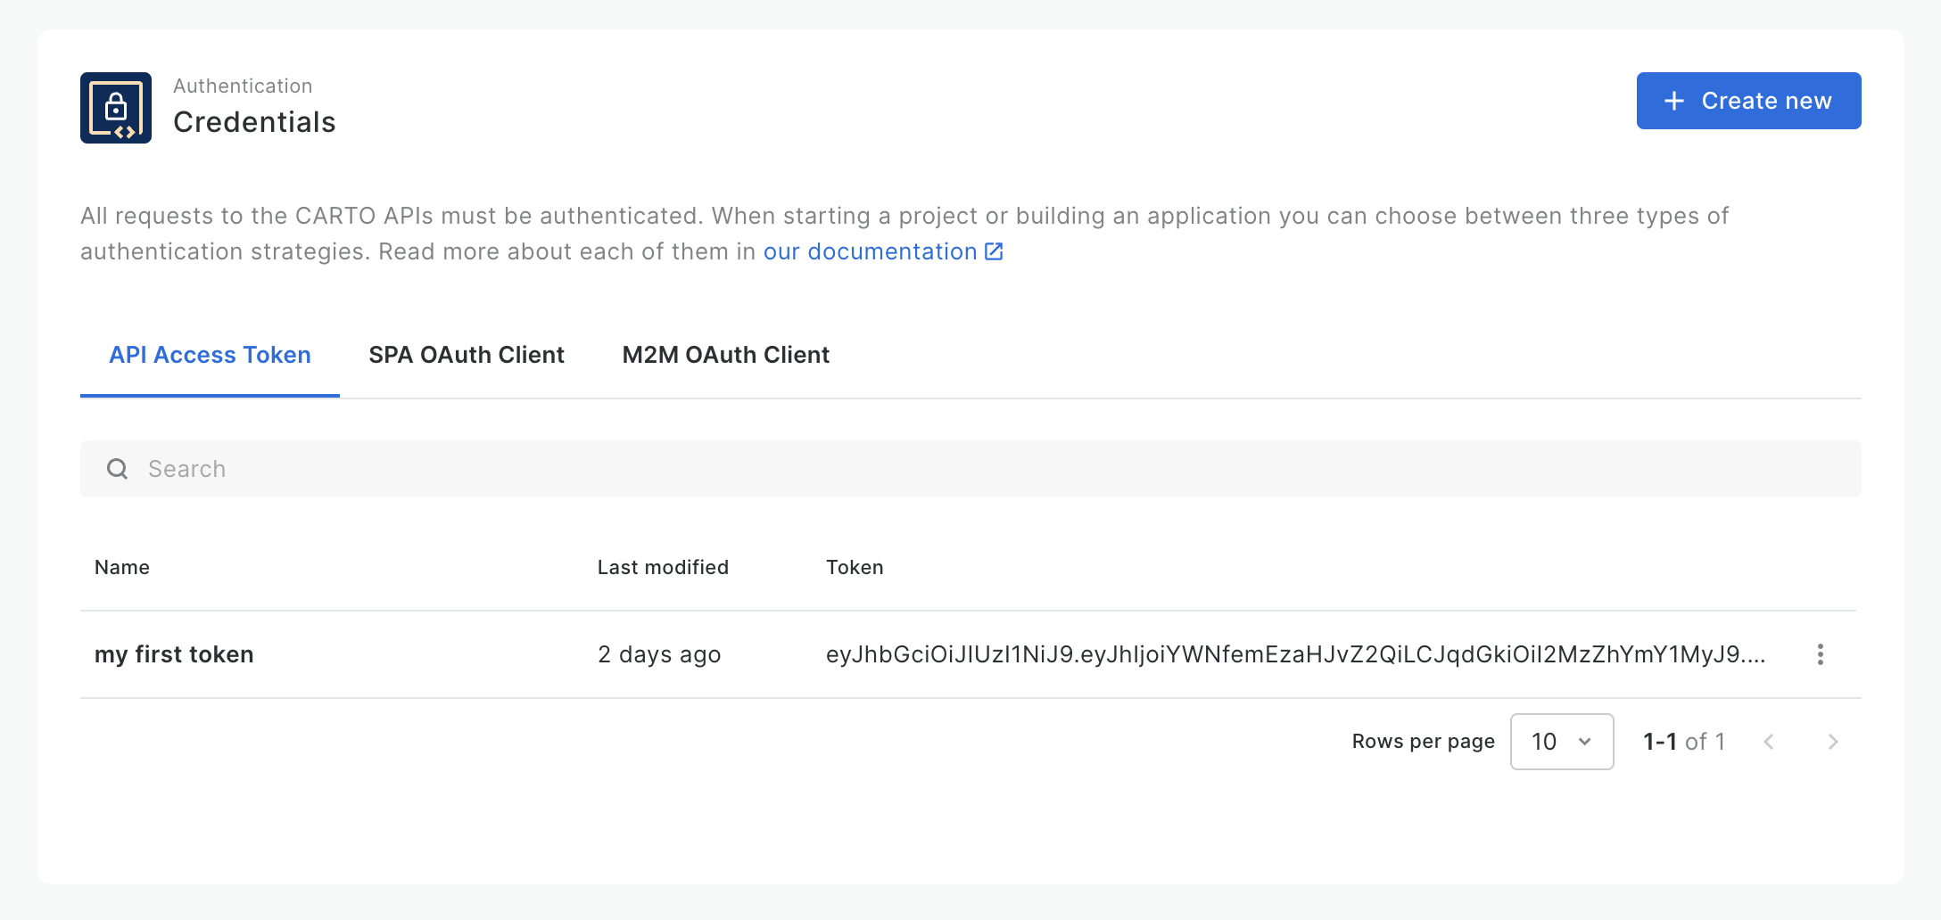Image resolution: width=1941 pixels, height=920 pixels.
Task: Focus the Search input field
Action: [981, 469]
